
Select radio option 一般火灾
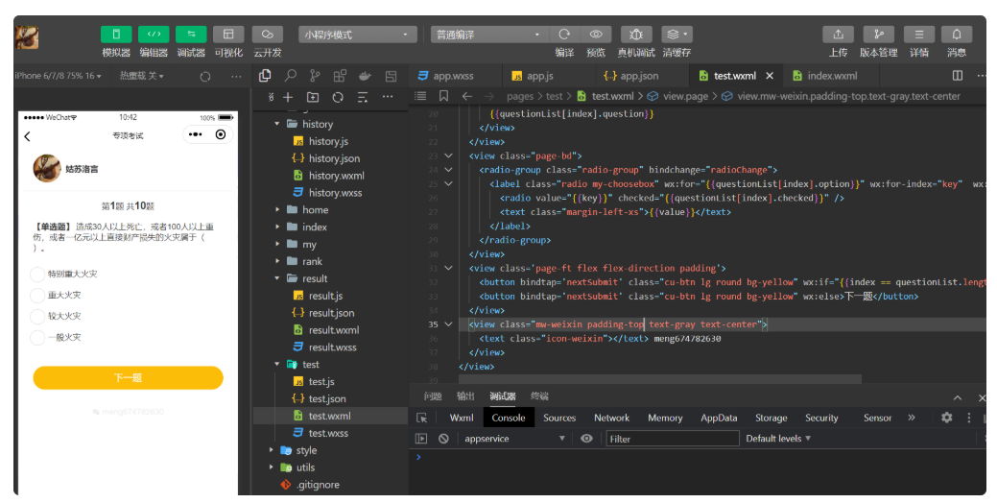point(37,337)
